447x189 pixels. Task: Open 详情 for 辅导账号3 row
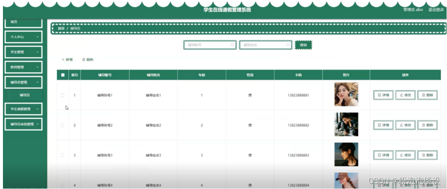tap(384, 155)
